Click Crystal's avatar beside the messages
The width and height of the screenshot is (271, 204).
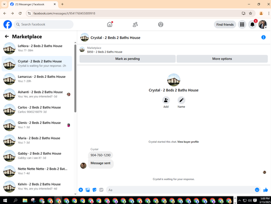83,166
